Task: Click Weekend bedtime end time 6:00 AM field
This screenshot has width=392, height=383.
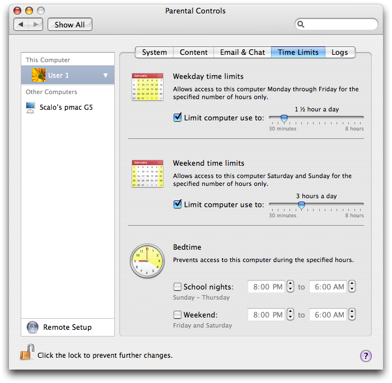Action: click(x=328, y=315)
